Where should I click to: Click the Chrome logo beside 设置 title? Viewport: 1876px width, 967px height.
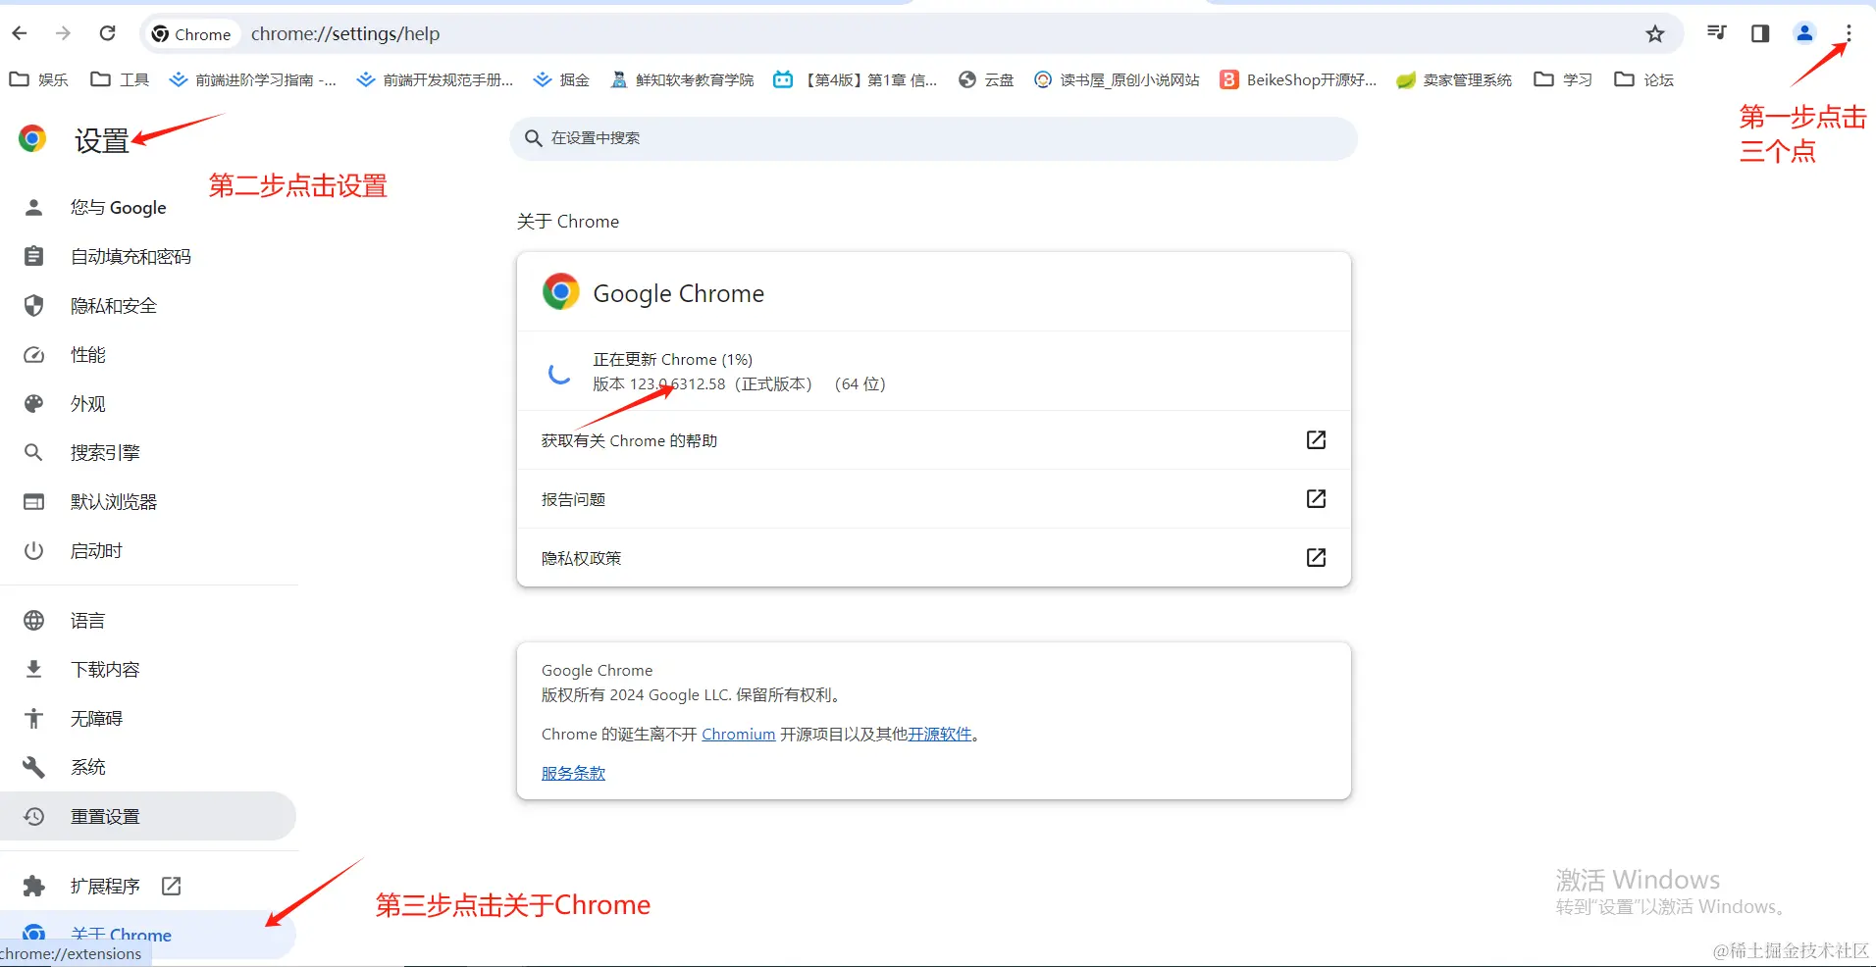[32, 138]
